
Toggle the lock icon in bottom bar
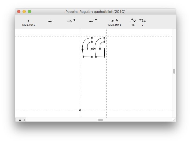tap(20, 120)
